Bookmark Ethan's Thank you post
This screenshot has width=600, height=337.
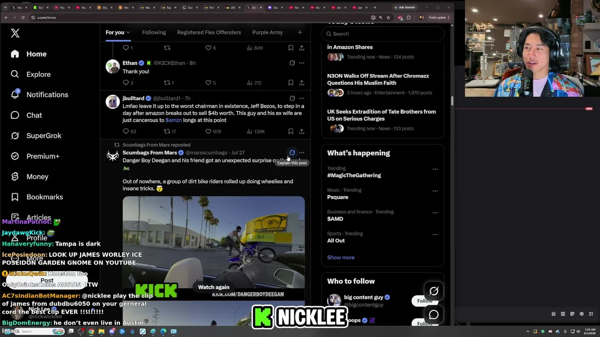pyautogui.click(x=291, y=83)
